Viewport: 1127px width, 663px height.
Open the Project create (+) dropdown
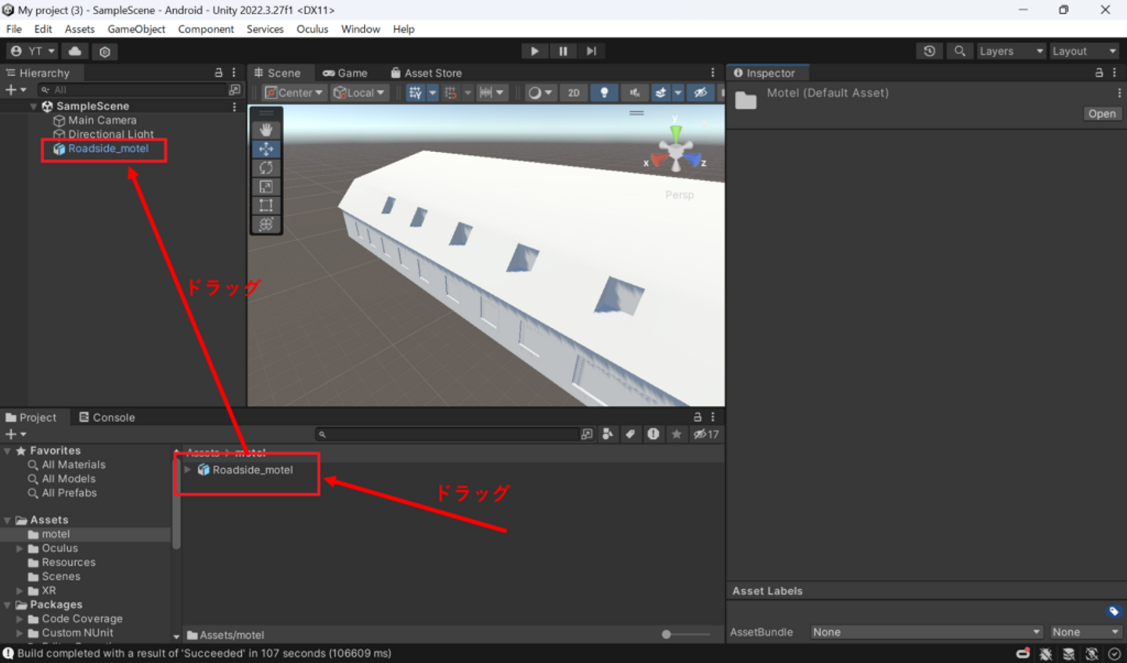click(16, 434)
